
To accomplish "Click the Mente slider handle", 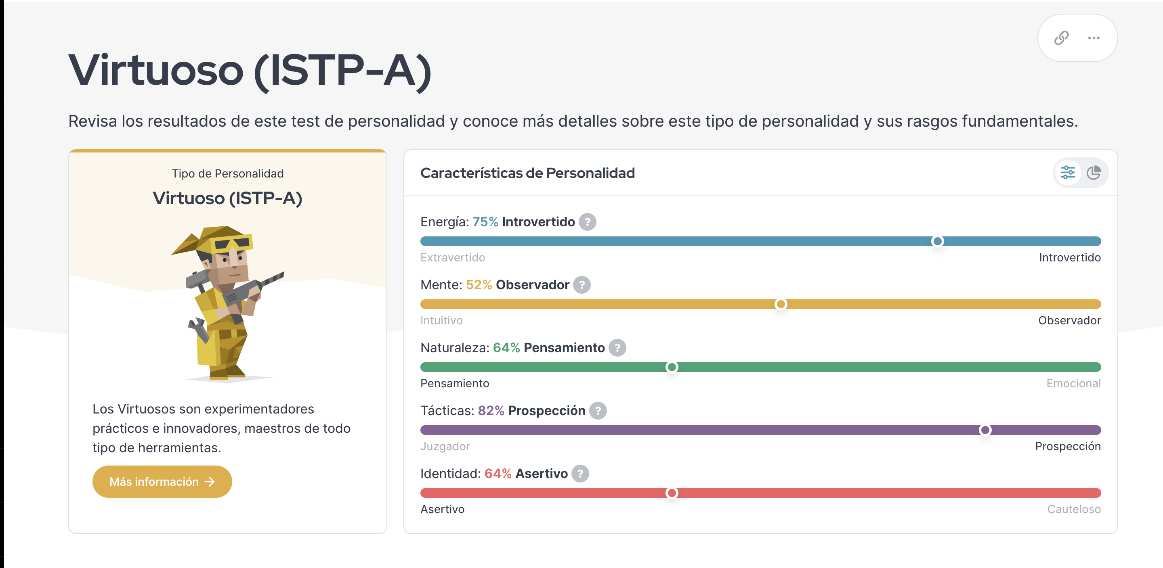I will (781, 304).
